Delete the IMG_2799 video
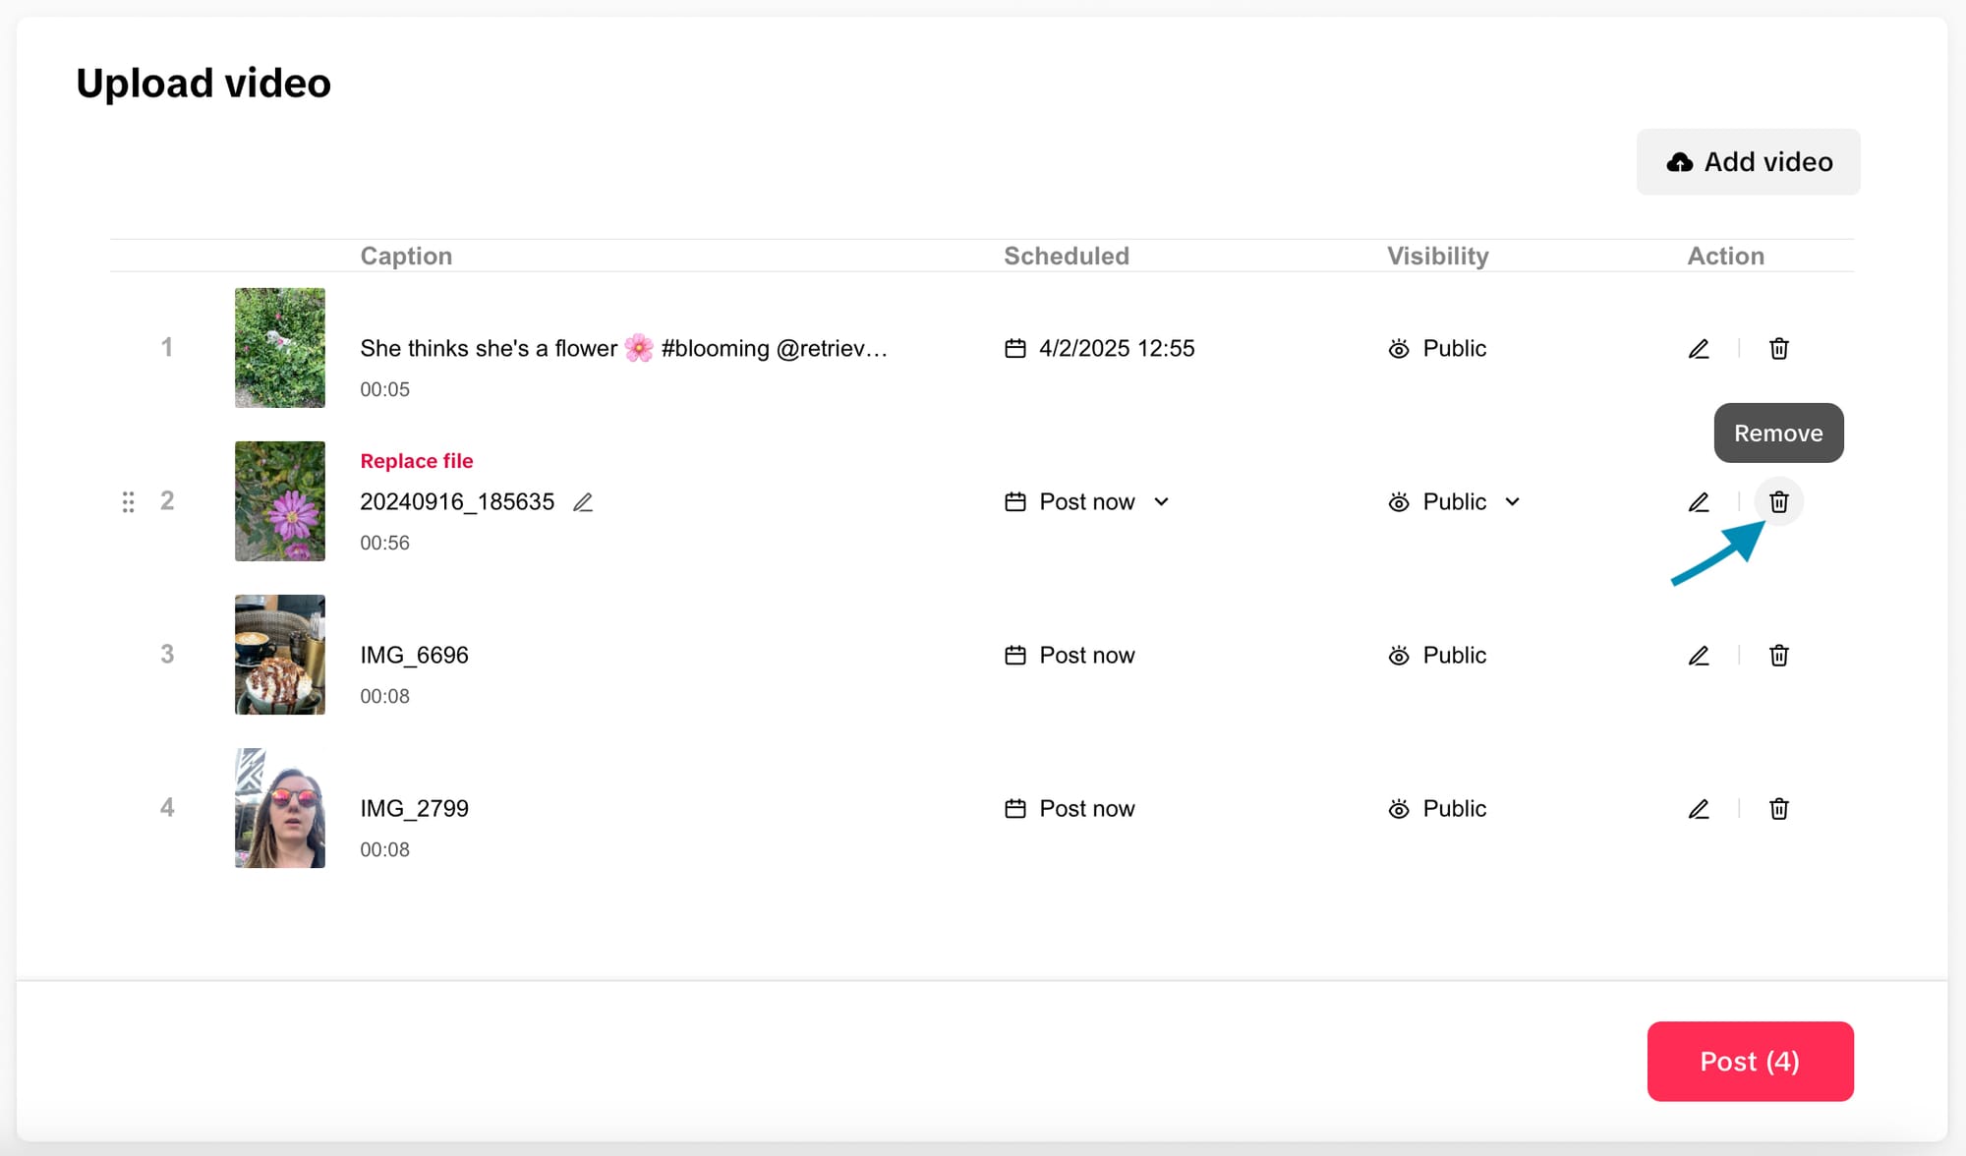This screenshot has width=1966, height=1156. pos(1778,809)
